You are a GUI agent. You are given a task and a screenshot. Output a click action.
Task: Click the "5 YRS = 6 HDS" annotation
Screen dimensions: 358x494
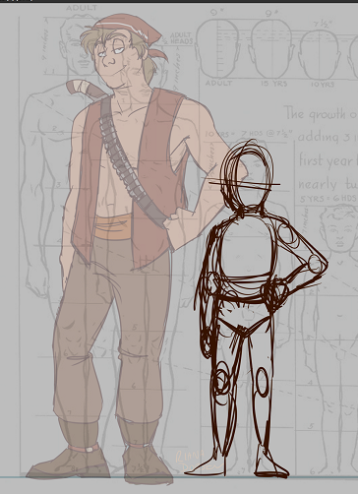pyautogui.click(x=328, y=199)
